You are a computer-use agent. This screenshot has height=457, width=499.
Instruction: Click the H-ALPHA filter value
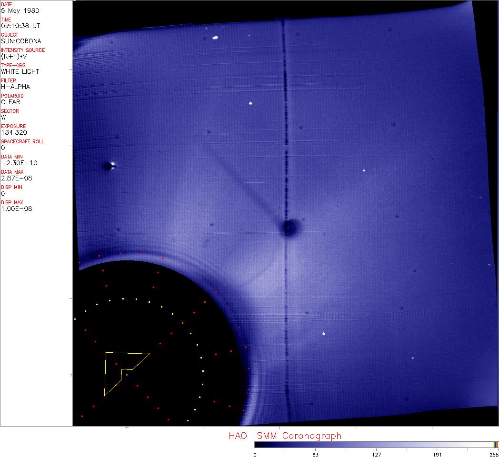tap(16, 87)
